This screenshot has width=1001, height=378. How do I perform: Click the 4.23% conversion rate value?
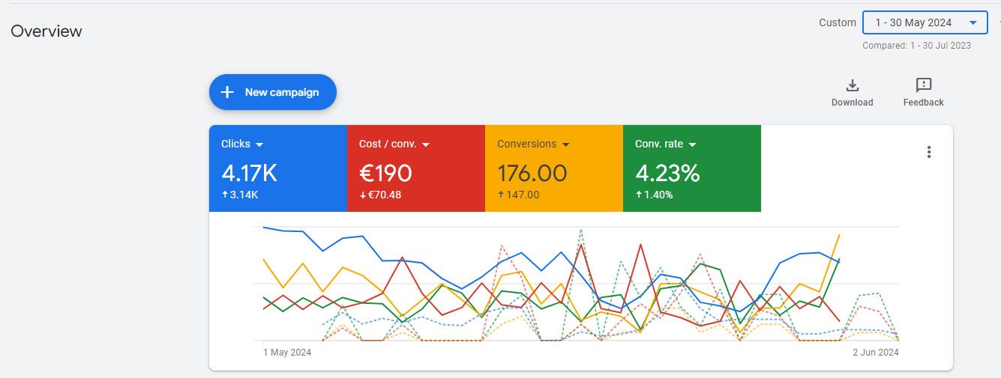(667, 173)
